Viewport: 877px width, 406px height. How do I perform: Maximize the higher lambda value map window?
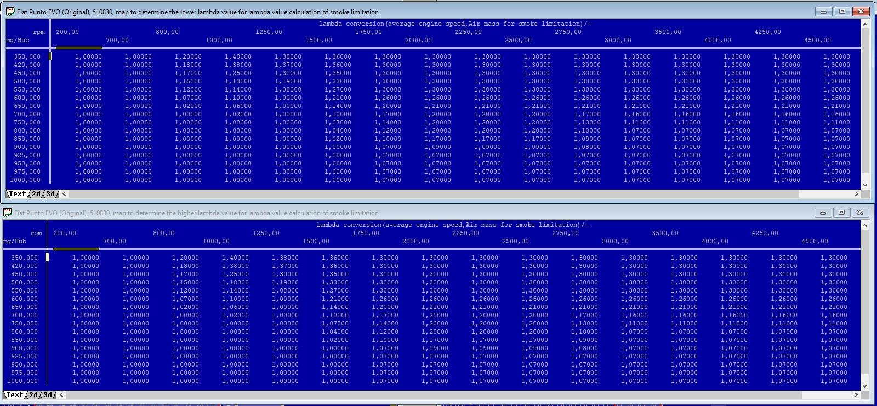pos(841,213)
